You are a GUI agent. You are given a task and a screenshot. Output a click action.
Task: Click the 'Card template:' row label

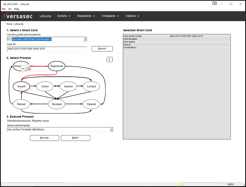[x=130, y=39]
